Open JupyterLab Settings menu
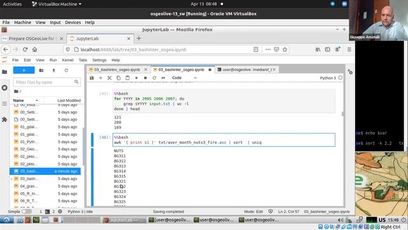The image size is (408, 230). point(99,60)
